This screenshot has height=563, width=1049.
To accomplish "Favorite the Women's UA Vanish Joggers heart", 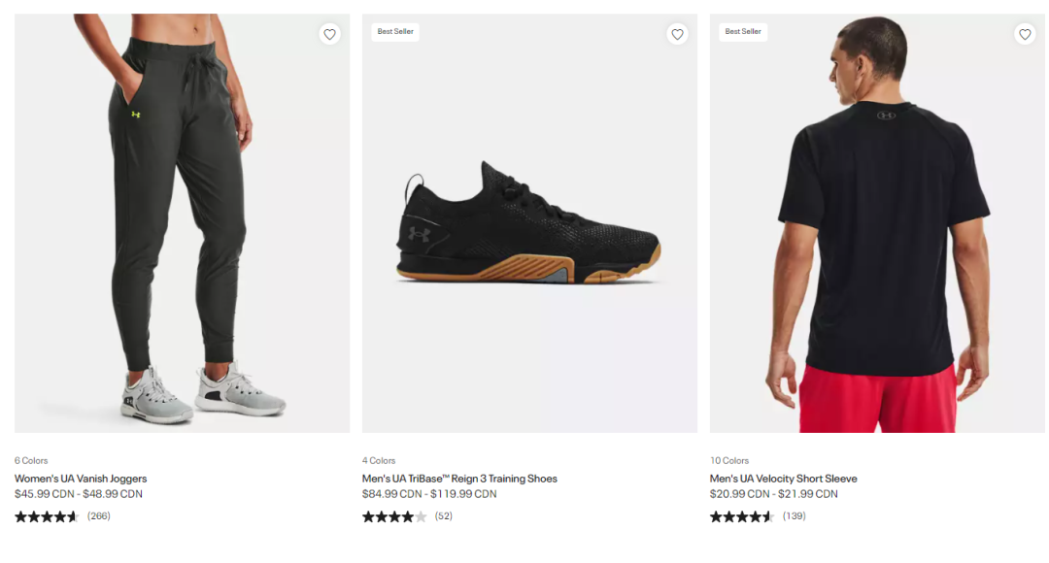I will click(329, 34).
